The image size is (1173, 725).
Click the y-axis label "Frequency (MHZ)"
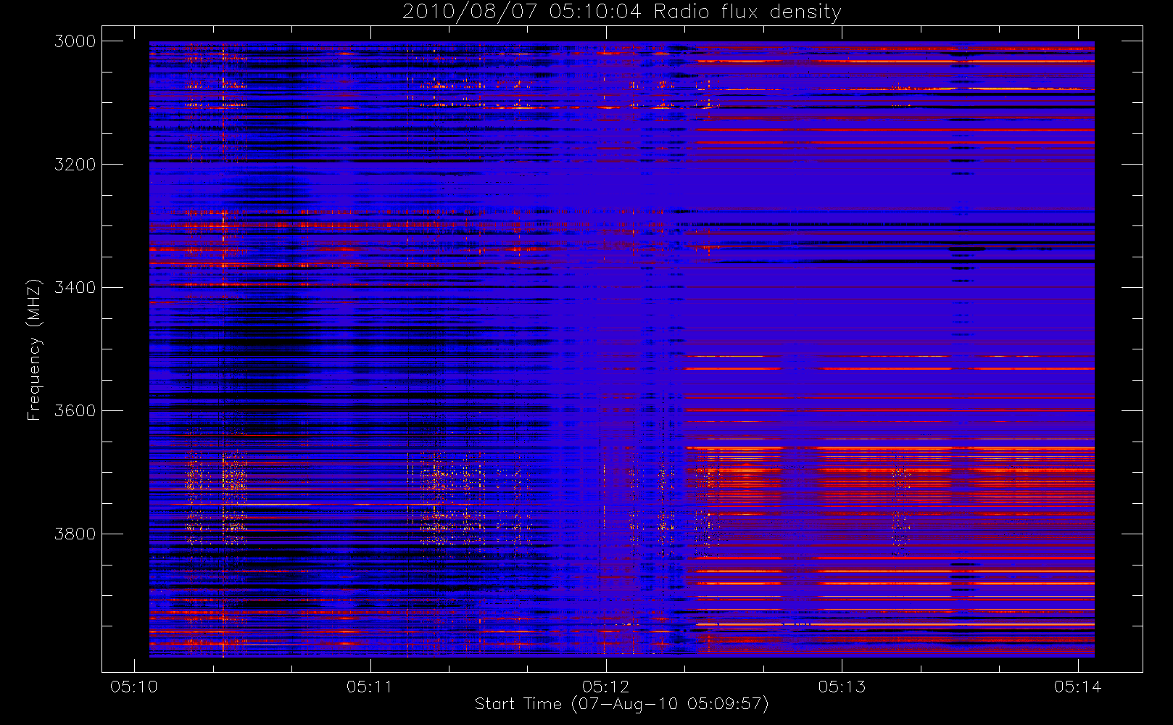33,350
